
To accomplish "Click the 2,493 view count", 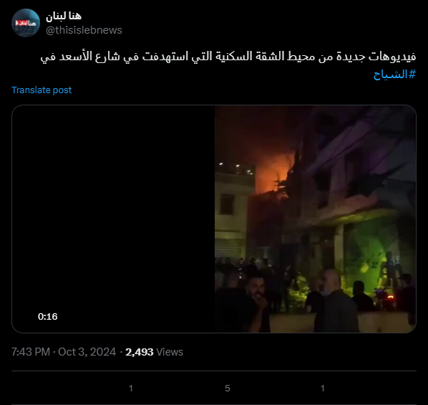I will (x=140, y=352).
